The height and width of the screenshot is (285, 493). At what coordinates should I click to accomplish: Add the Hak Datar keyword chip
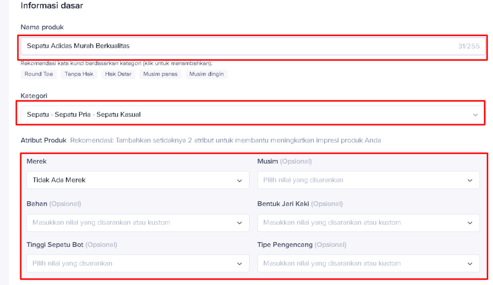coord(118,74)
